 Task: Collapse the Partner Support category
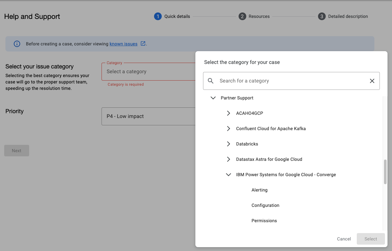coord(213,98)
